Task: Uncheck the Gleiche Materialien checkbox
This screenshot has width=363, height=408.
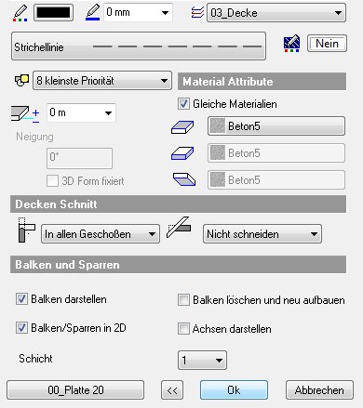Action: (183, 104)
